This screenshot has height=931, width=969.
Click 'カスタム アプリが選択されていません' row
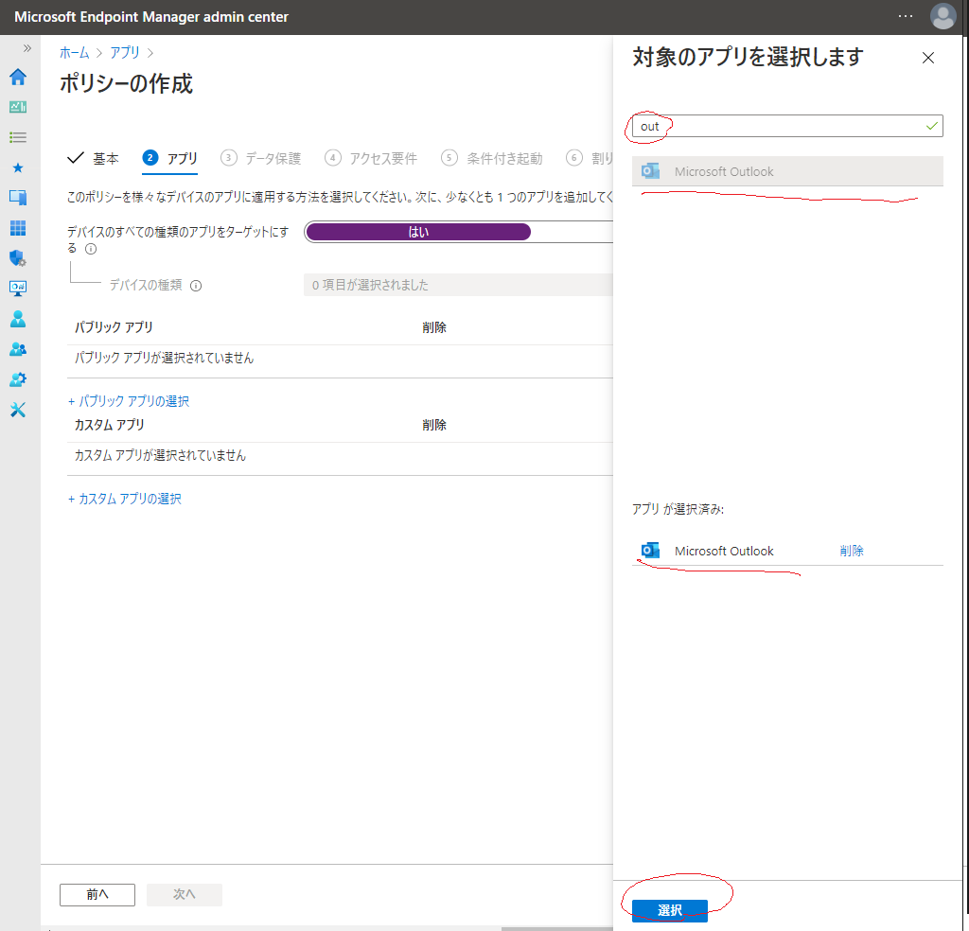(340, 456)
